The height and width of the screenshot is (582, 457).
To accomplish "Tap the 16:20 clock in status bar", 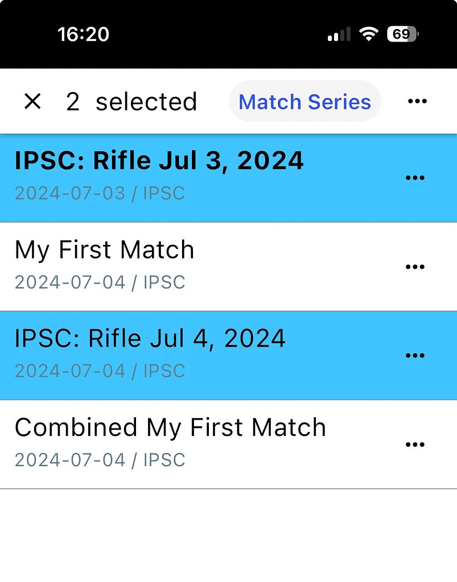I will click(83, 35).
